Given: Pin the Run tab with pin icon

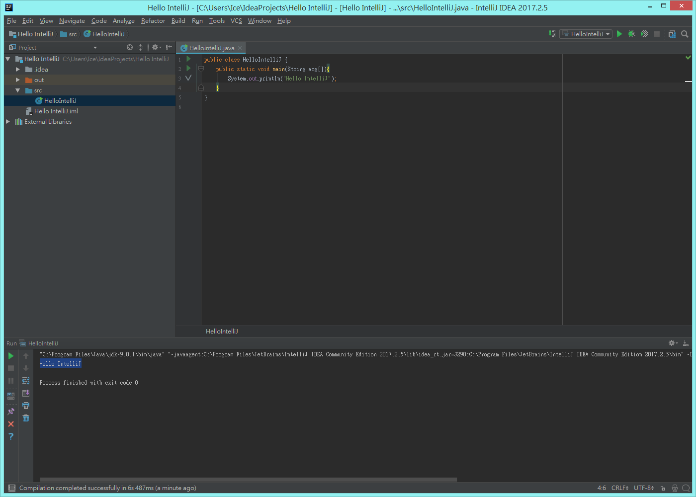Looking at the screenshot, I should [11, 412].
